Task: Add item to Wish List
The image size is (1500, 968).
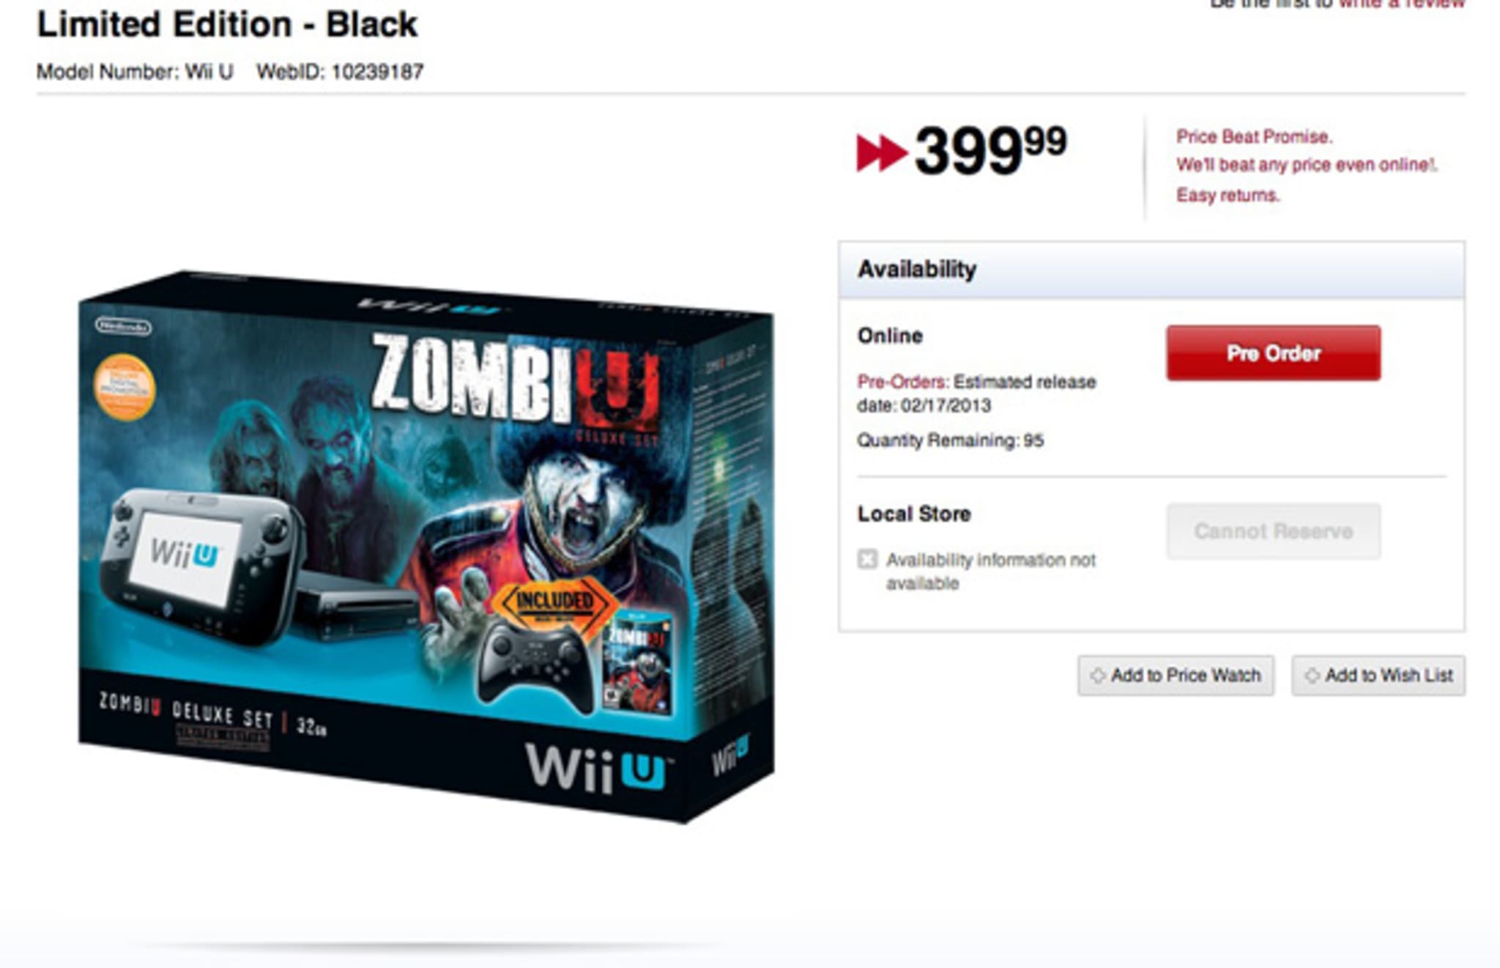Action: point(1378,675)
